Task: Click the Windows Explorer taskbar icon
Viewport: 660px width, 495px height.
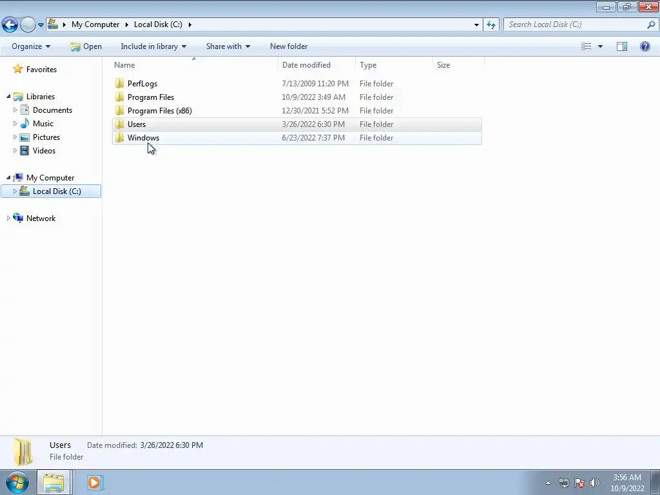Action: [53, 482]
